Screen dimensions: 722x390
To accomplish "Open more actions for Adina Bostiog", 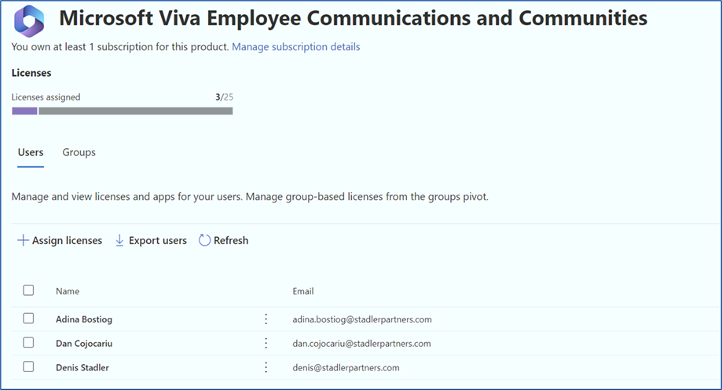I will click(266, 319).
